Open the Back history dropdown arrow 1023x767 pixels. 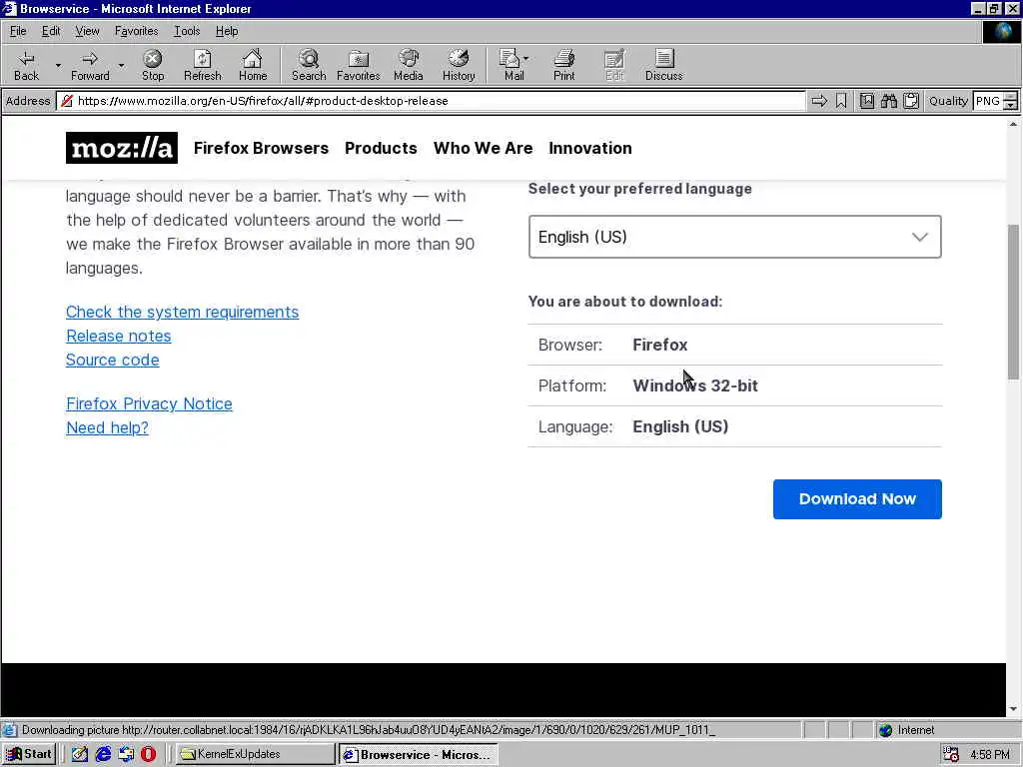coord(58,65)
